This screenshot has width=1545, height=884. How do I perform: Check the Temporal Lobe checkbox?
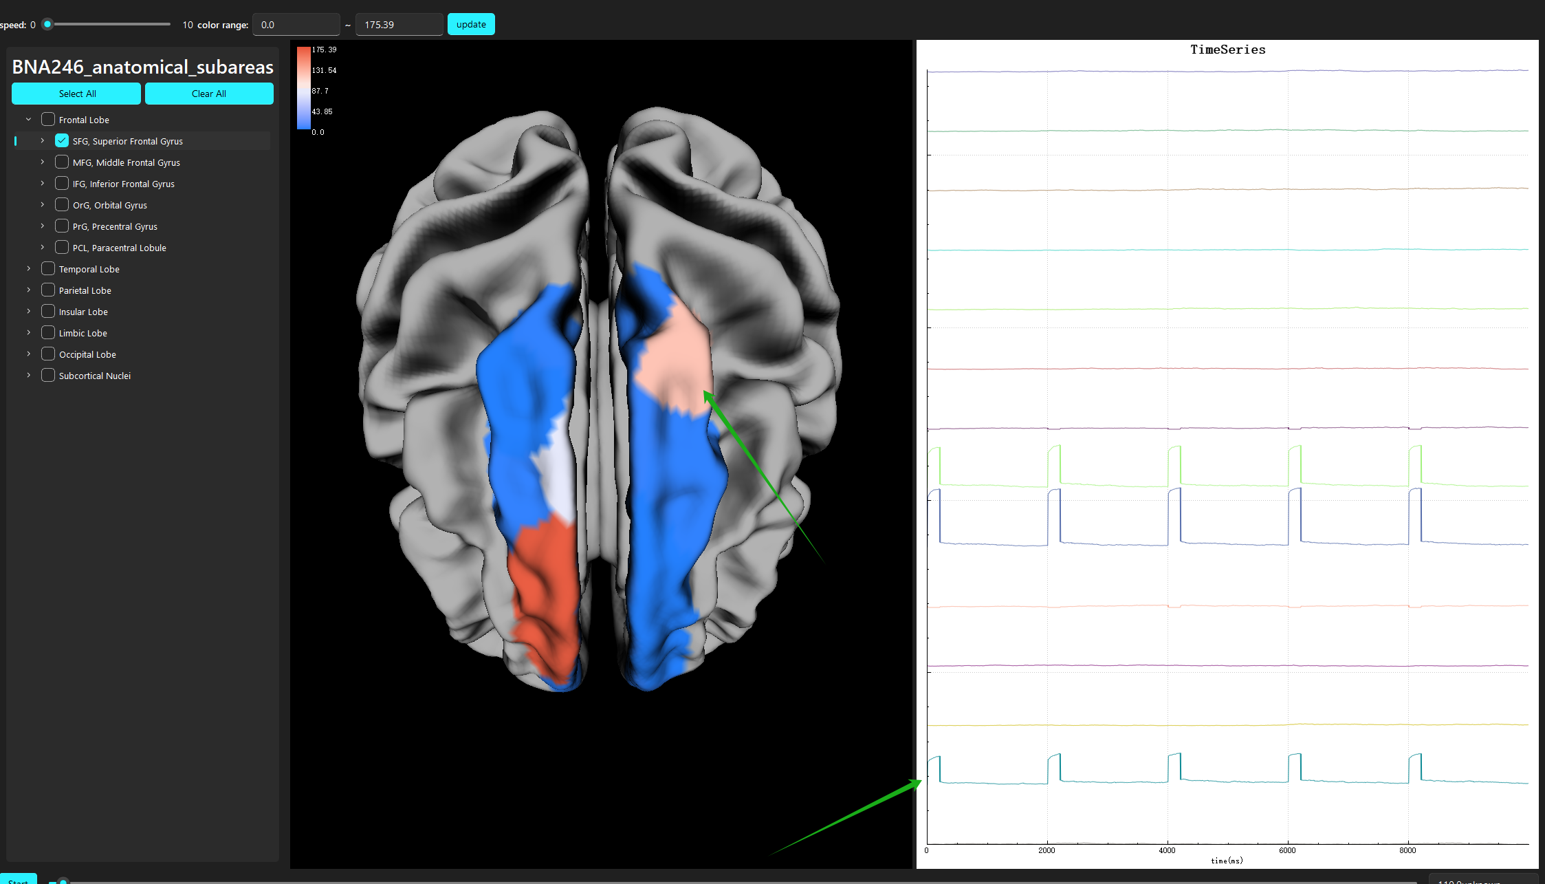tap(48, 268)
